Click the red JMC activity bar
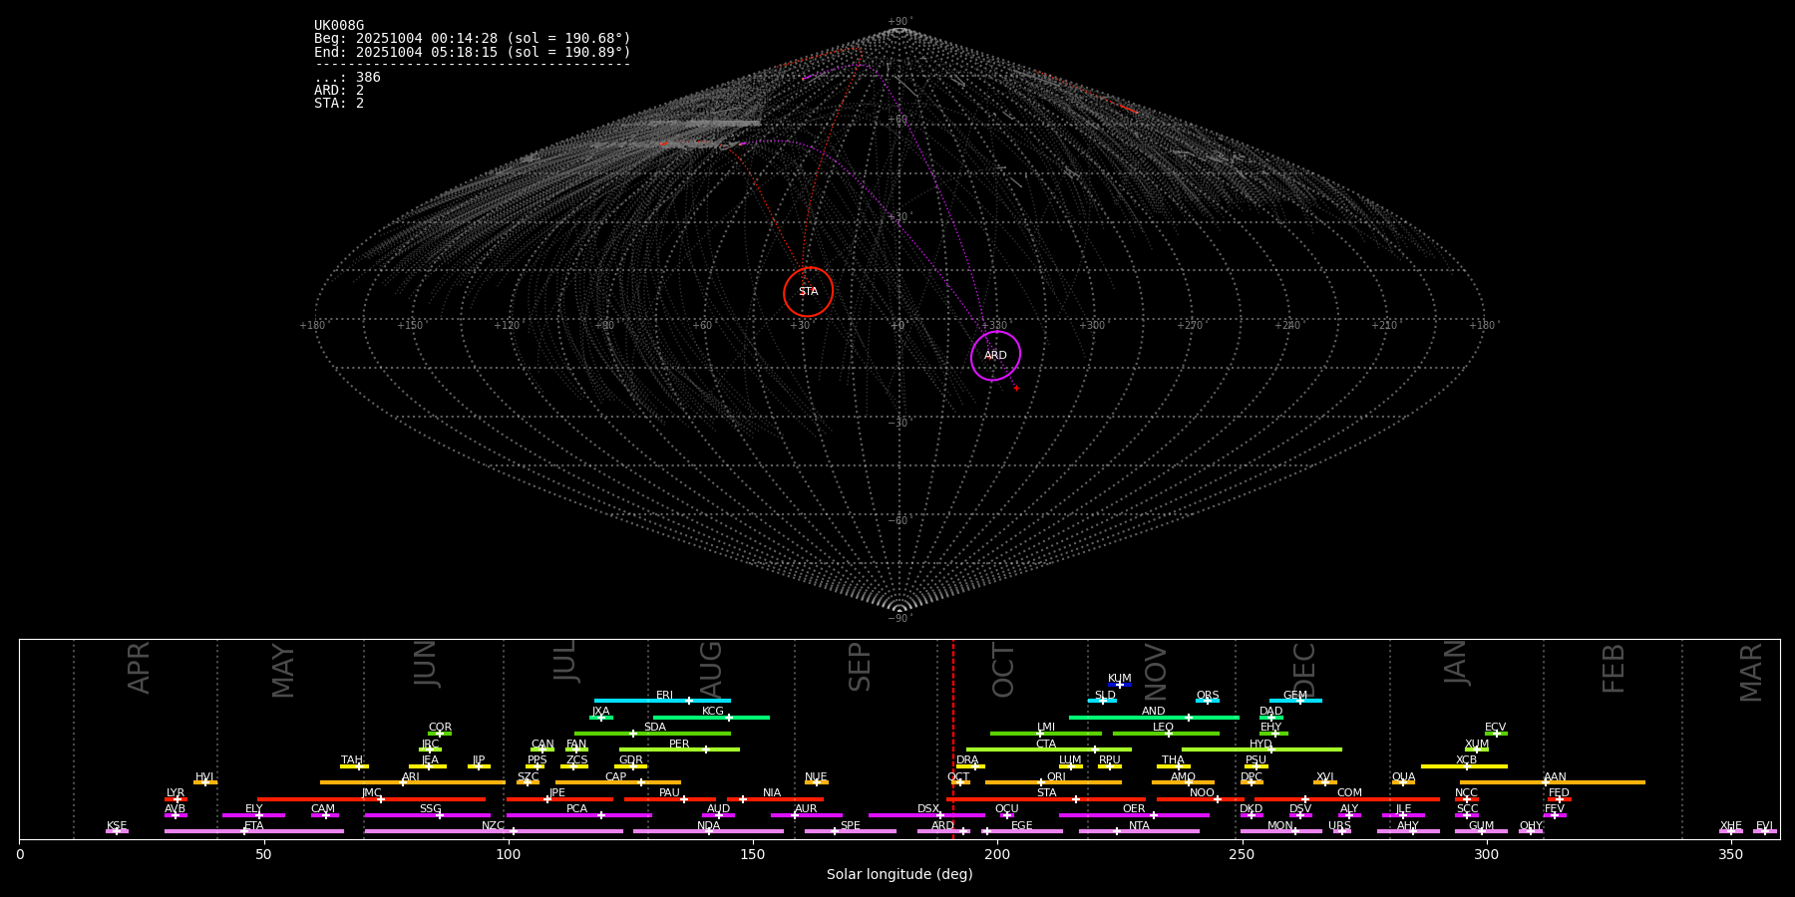1795x897 pixels. click(371, 799)
